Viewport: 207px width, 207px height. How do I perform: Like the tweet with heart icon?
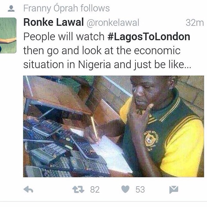[125, 189]
